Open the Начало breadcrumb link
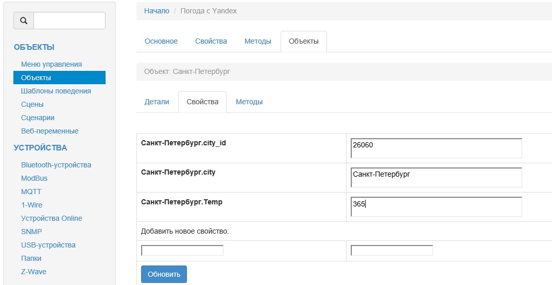 [x=157, y=11]
